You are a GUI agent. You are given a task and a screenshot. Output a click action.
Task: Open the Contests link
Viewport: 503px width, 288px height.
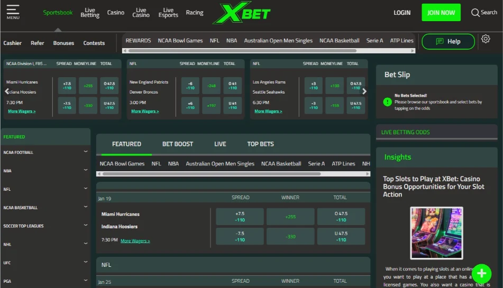[x=94, y=43]
